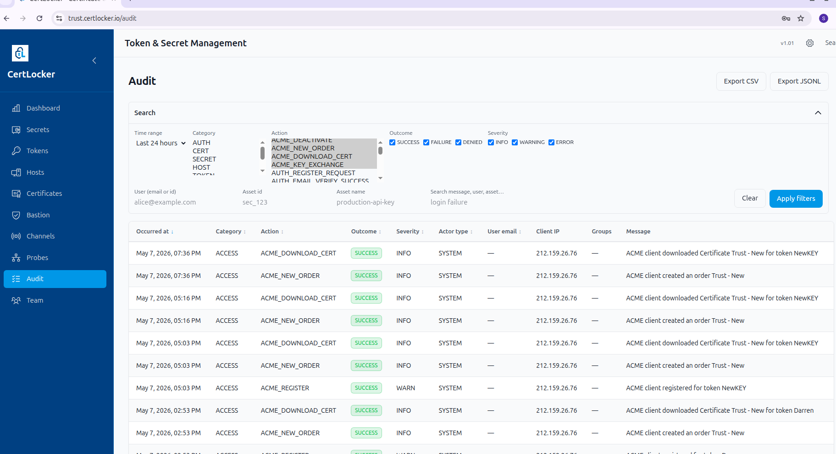Uncheck the SUCCESS outcome checkbox
The width and height of the screenshot is (836, 454).
(393, 142)
